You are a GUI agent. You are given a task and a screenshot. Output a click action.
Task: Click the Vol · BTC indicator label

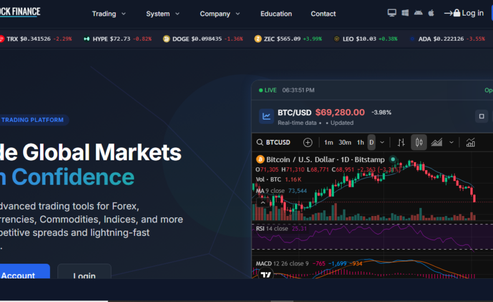[268, 179]
